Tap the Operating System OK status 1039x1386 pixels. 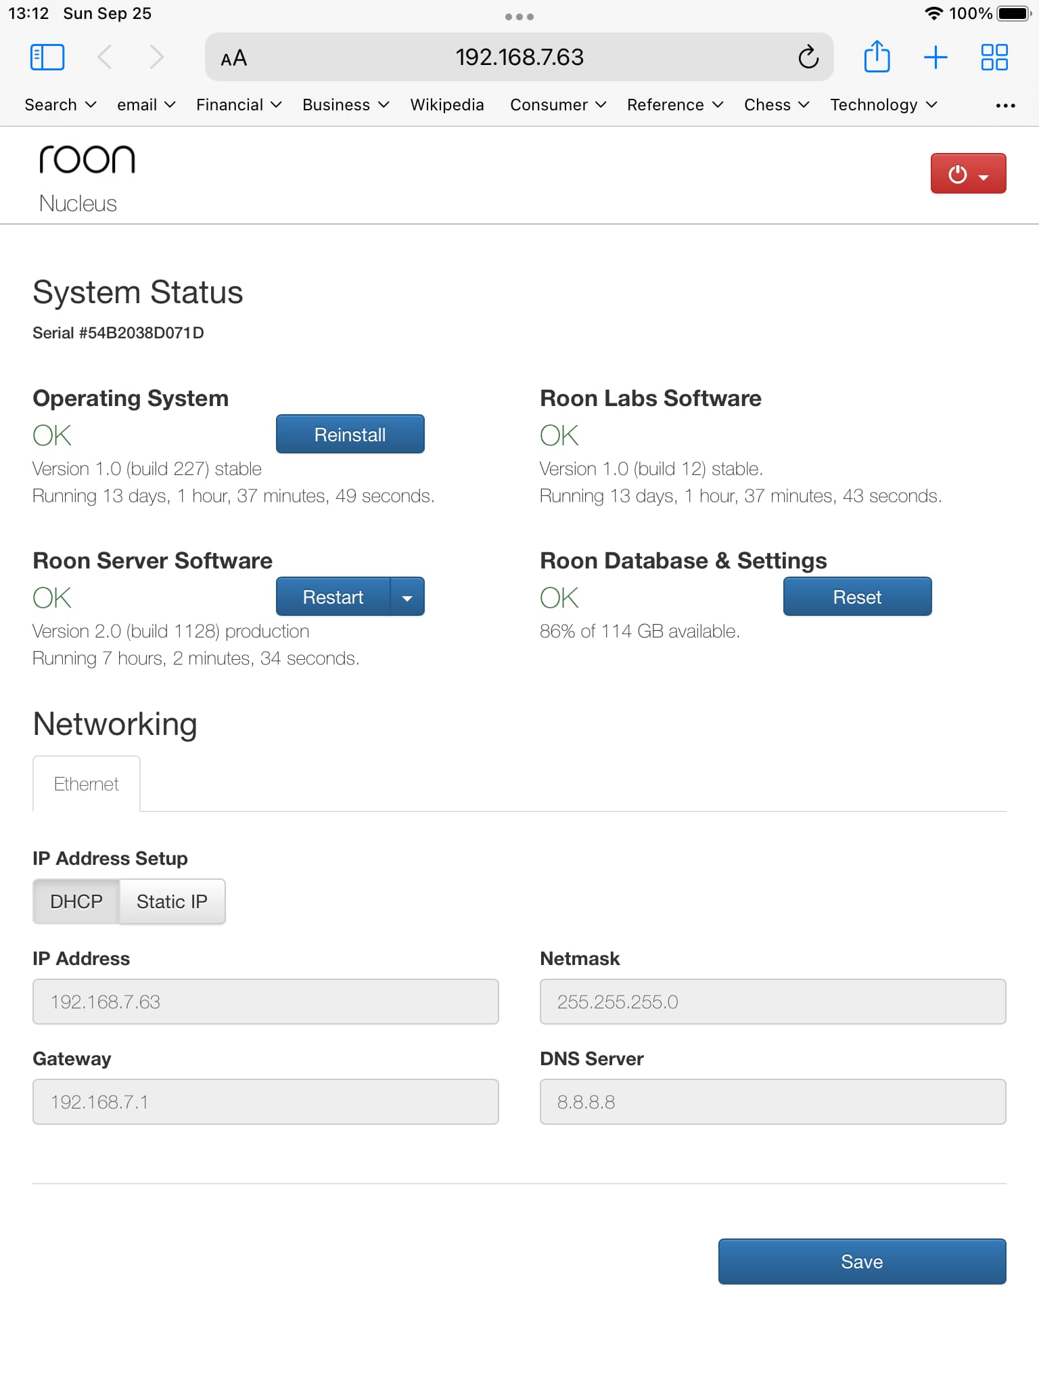point(52,436)
